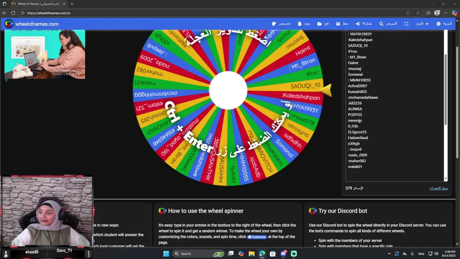Screen dimensions: 460x259
Task: Share the wheel via مشاركة
Action: pyautogui.click(x=364, y=24)
